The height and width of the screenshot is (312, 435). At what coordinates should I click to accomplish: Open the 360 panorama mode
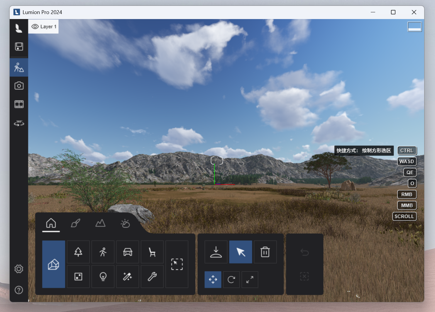point(19,123)
